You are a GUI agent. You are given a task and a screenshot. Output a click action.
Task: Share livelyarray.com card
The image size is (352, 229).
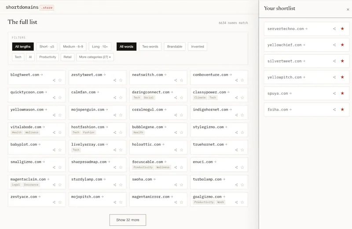115,150
